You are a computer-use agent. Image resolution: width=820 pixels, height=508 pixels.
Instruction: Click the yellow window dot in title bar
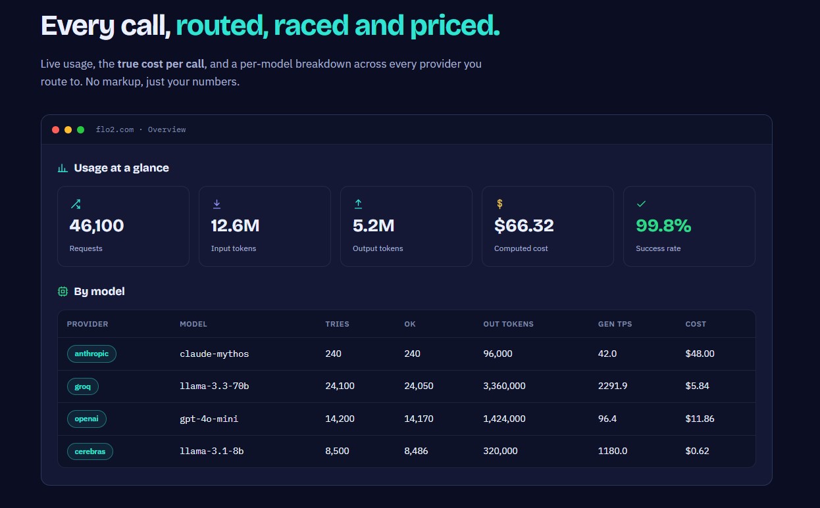point(68,129)
